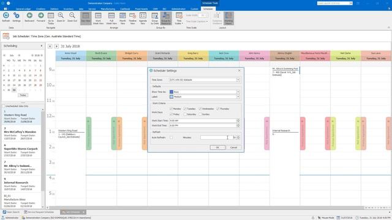The image size is (392, 220).
Task: Select the Superbits Stores Carpark job
Action: coord(21,150)
